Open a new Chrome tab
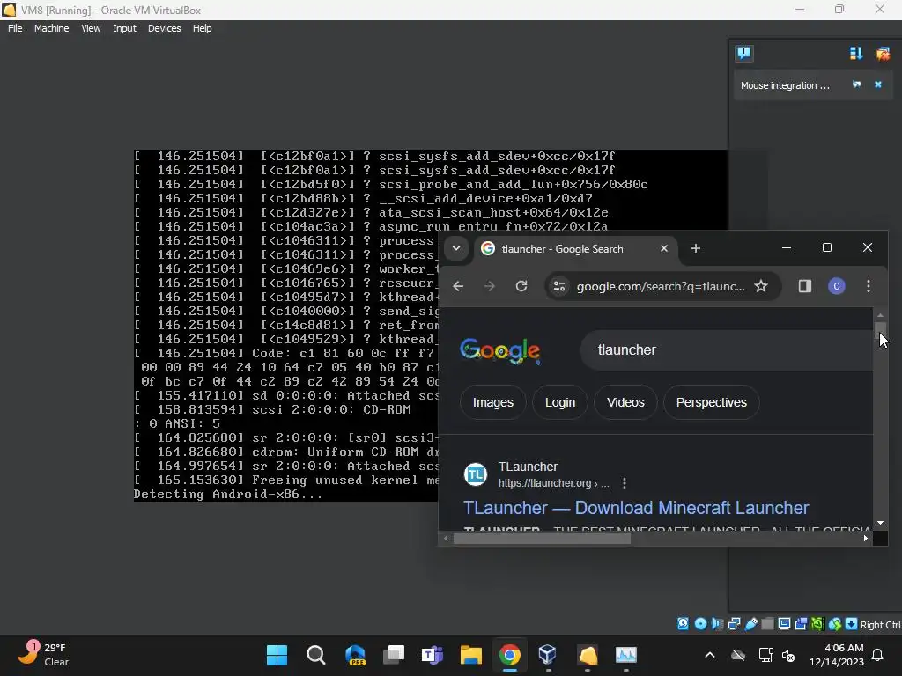Image resolution: width=902 pixels, height=676 pixels. pyautogui.click(x=696, y=248)
